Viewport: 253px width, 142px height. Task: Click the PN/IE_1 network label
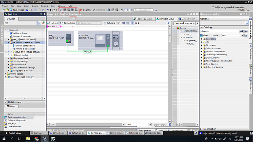tap(87, 52)
